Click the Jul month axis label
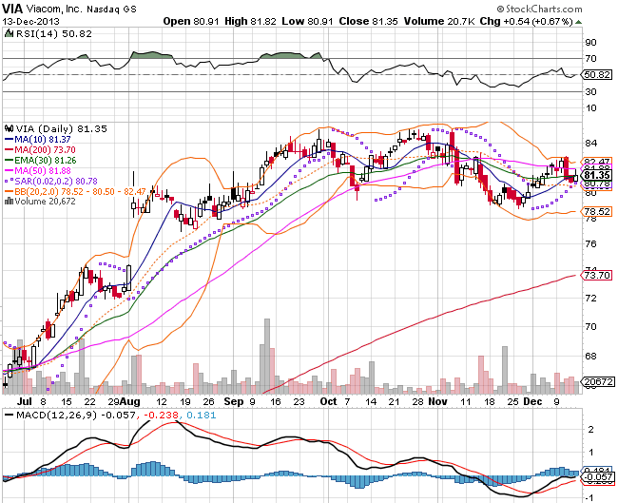Viewport: 618px width, 503px height. (25, 401)
